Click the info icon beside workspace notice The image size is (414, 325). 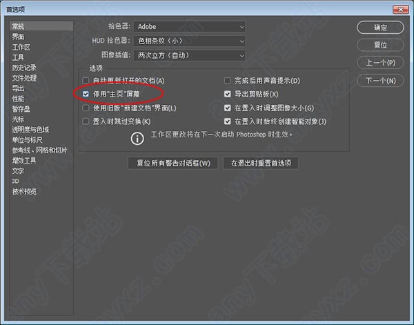click(x=137, y=138)
